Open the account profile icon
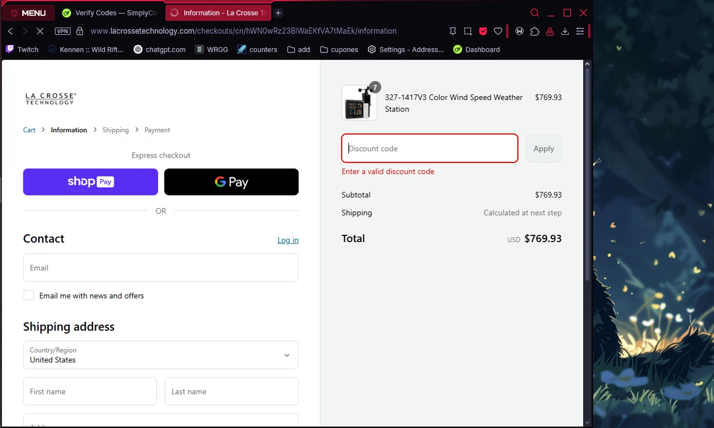This screenshot has height=428, width=714. coord(550,31)
